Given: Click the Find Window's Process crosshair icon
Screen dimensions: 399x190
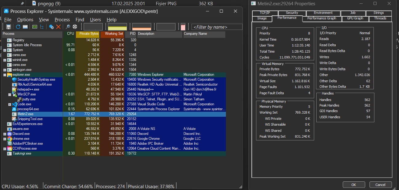Looking at the screenshot, I should [x=74, y=27].
